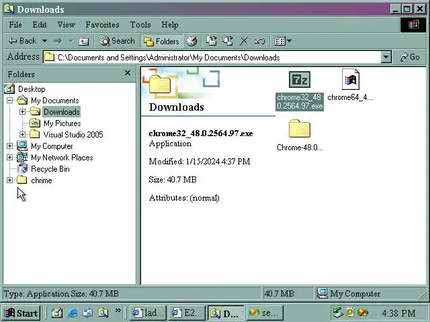
Task: Switch to the 'se...' taskbar window
Action: (265, 313)
